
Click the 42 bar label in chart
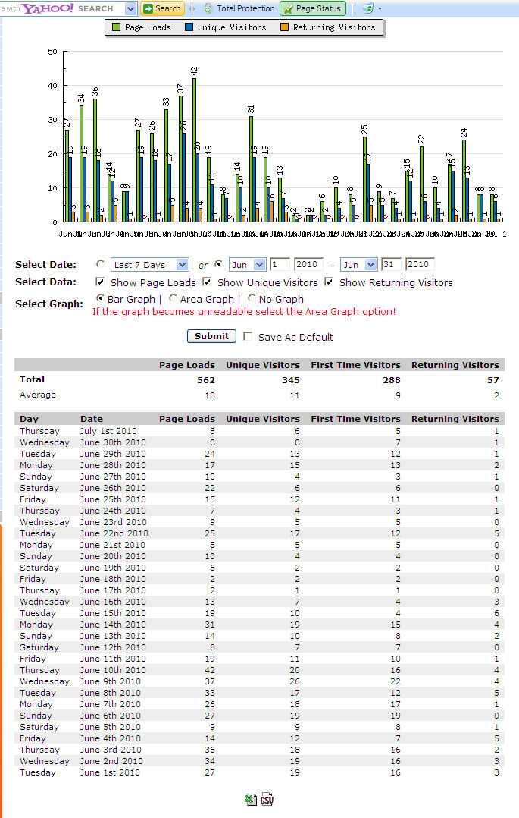pyautogui.click(x=194, y=72)
